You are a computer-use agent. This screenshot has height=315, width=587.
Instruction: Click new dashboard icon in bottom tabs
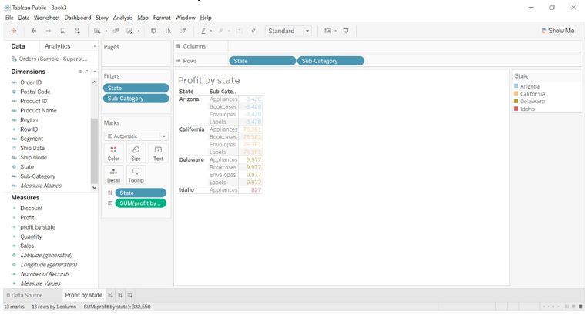pyautogui.click(x=120, y=295)
